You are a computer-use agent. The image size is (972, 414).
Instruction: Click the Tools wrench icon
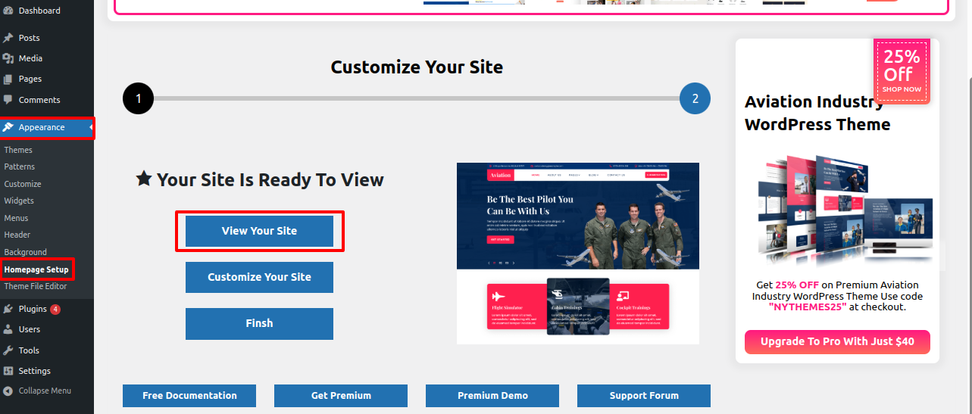click(8, 350)
